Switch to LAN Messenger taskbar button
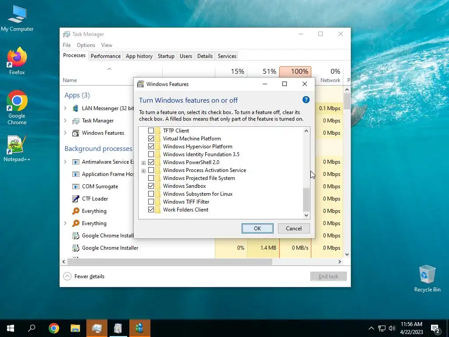Screen dimensions: 449x337 pos(140,328)
